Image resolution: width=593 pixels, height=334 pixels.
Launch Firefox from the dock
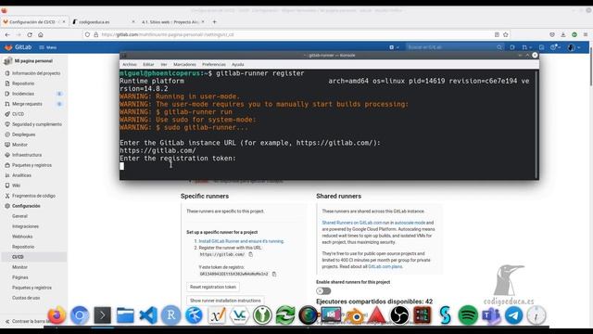point(57,315)
